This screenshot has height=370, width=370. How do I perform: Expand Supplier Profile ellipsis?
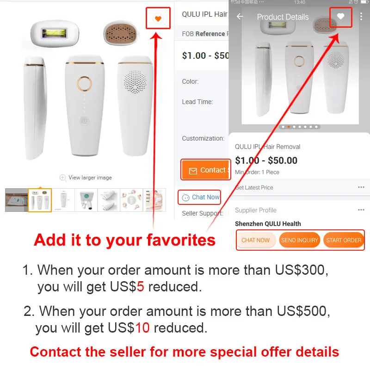pyautogui.click(x=361, y=210)
